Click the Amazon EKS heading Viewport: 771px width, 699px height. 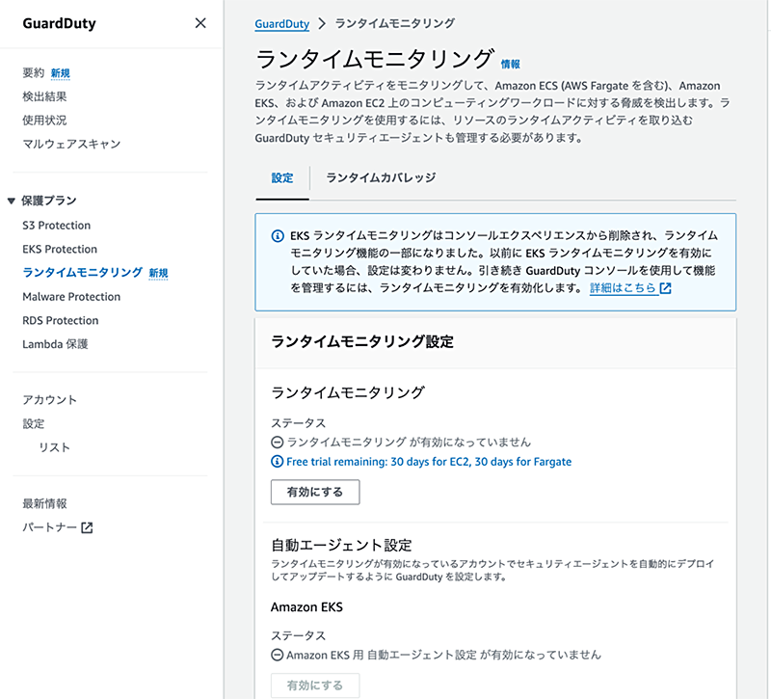pos(306,607)
